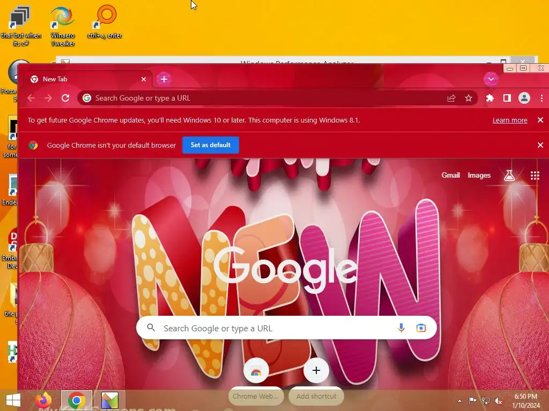Show hidden system tray icons

pos(459,401)
